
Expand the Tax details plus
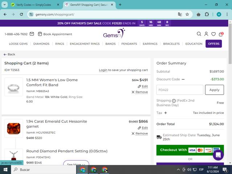pos(166,113)
